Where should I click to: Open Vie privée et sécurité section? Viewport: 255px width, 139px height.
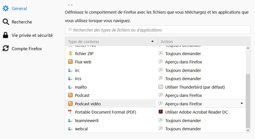32,35
